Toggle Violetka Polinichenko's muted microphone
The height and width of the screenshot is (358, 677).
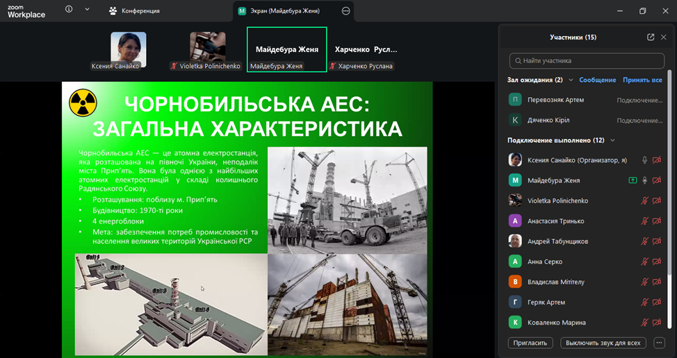tap(644, 201)
